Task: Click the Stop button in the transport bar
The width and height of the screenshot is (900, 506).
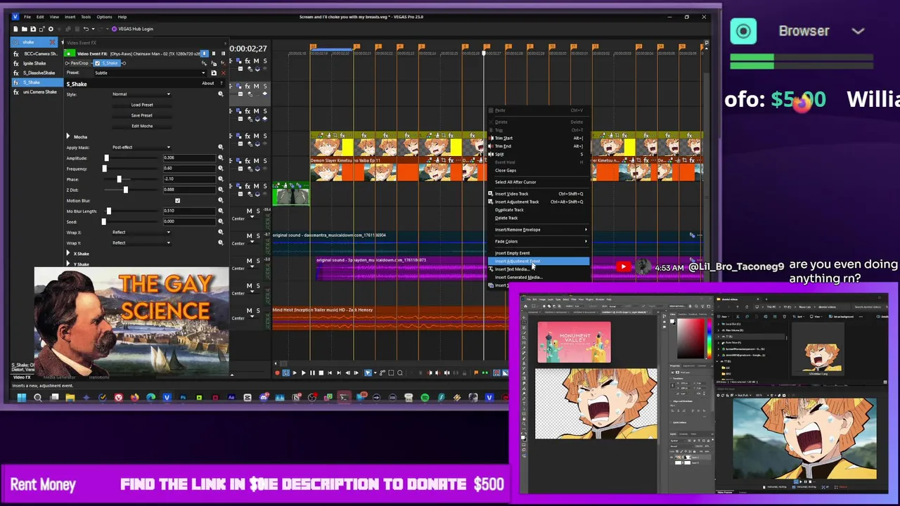Action: tap(321, 373)
